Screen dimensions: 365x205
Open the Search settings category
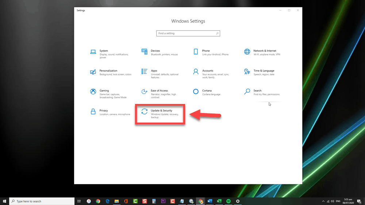[x=262, y=92]
